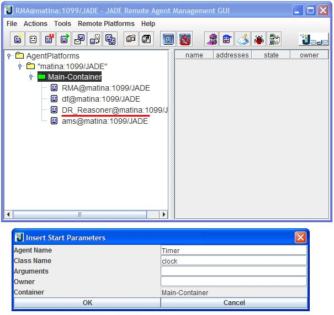This screenshot has width=334, height=315.
Task: Click the green Main-Container folder icon
Action: pos(42,76)
